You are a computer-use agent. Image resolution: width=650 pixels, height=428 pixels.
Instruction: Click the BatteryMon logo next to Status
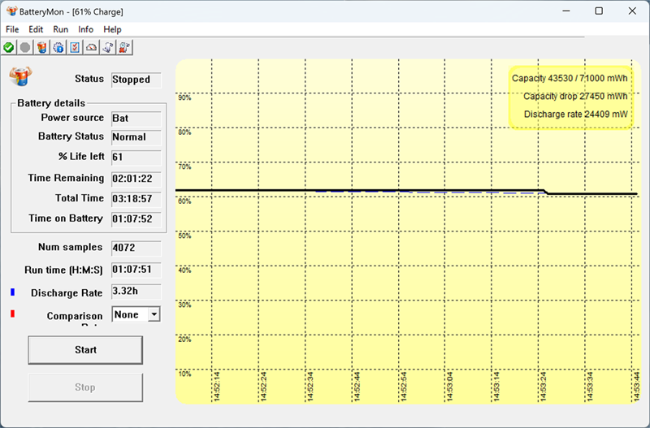tap(20, 76)
